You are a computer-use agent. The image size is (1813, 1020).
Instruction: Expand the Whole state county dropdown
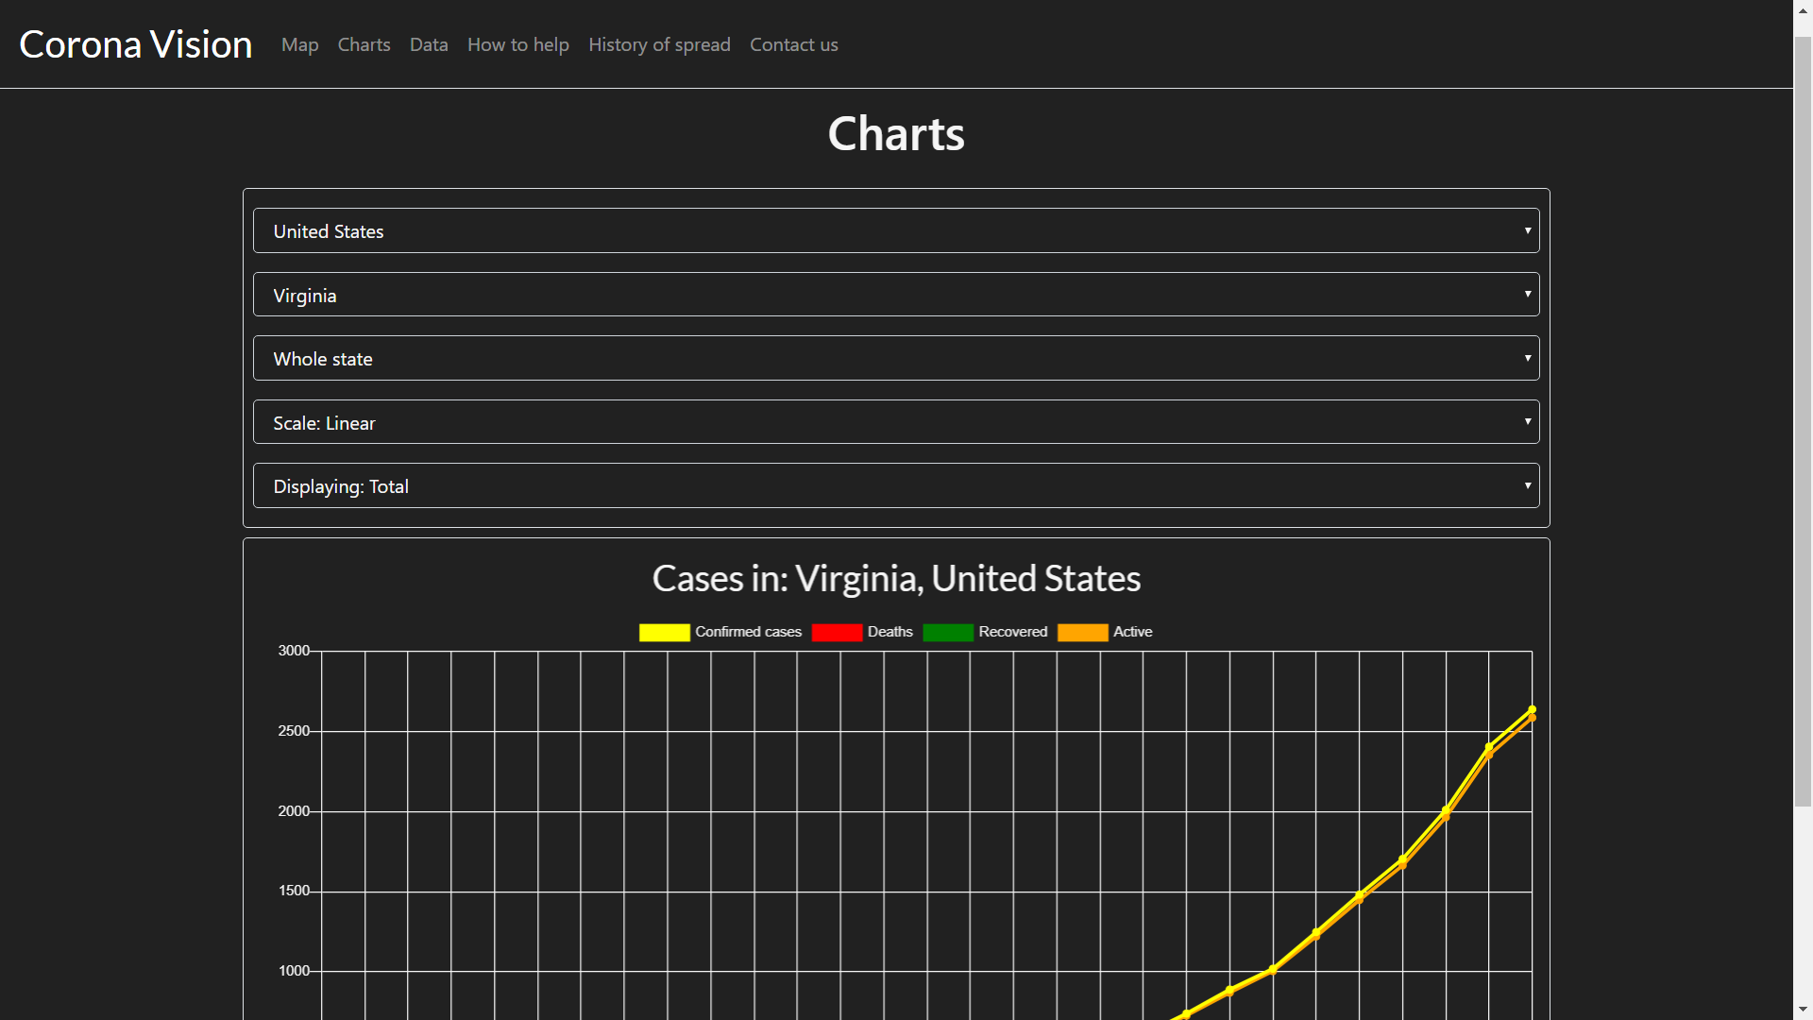[895, 358]
